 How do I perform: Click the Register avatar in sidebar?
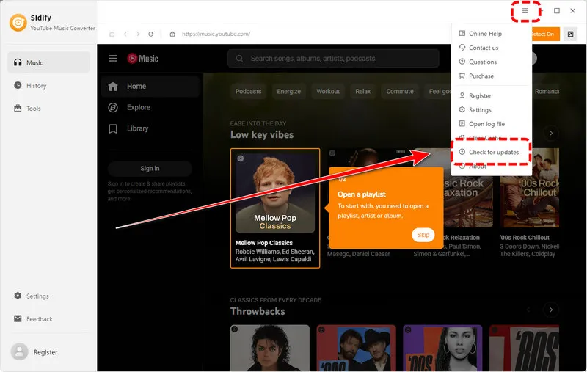pos(20,352)
